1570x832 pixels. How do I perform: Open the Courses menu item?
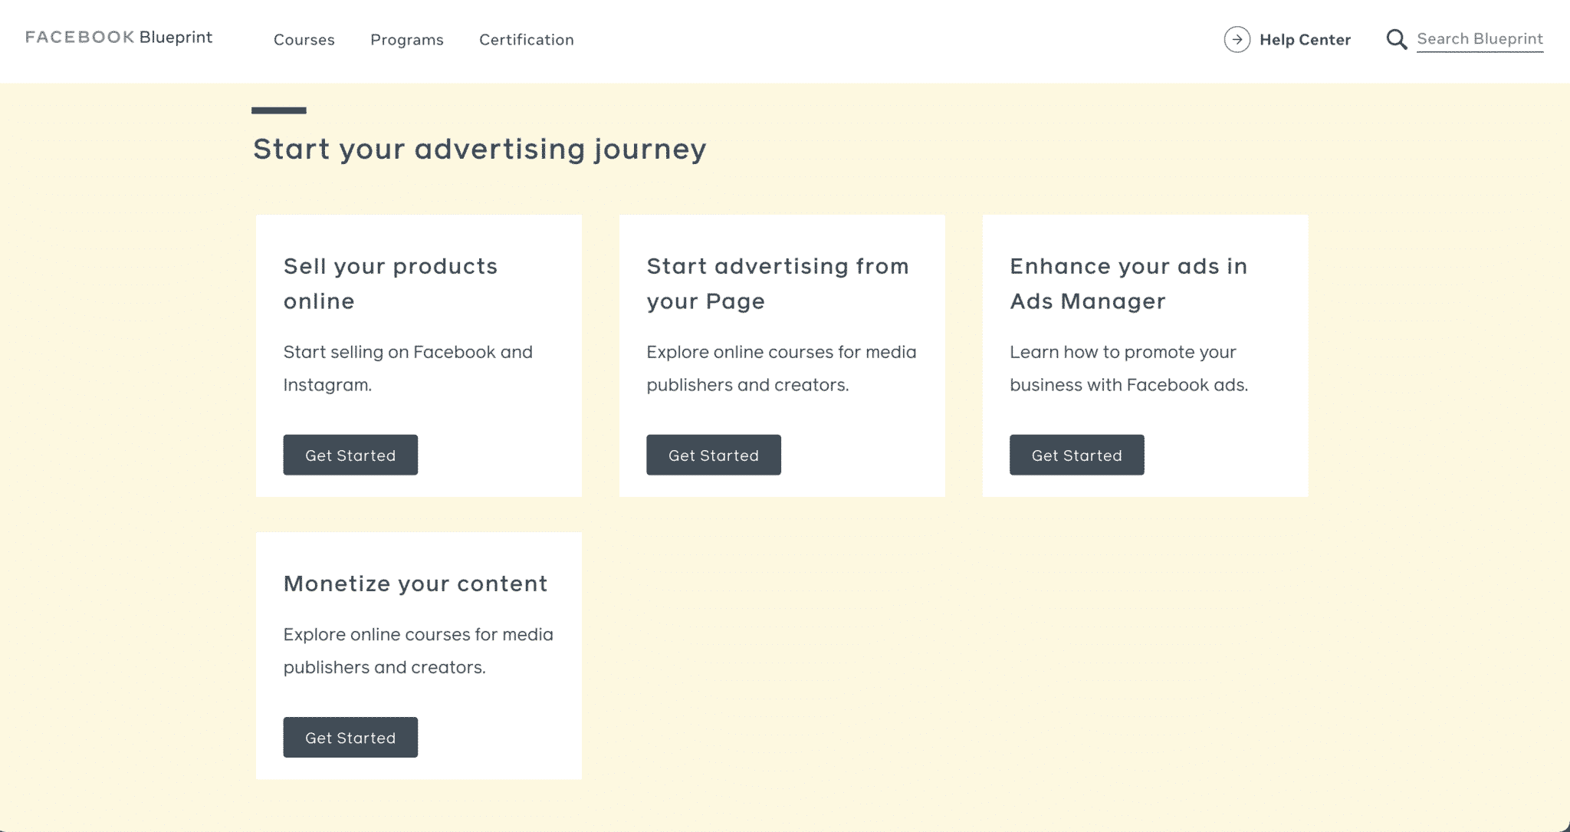[304, 40]
